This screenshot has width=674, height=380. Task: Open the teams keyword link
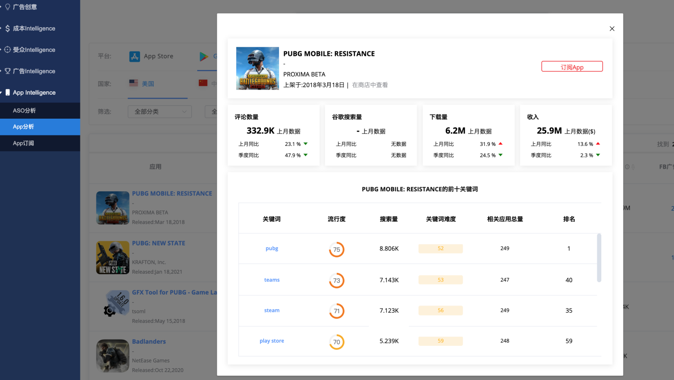272,280
